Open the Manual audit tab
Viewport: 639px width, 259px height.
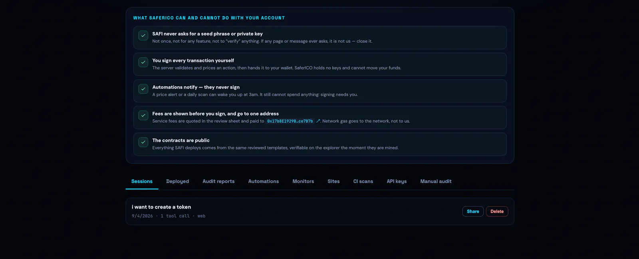[x=436, y=181]
